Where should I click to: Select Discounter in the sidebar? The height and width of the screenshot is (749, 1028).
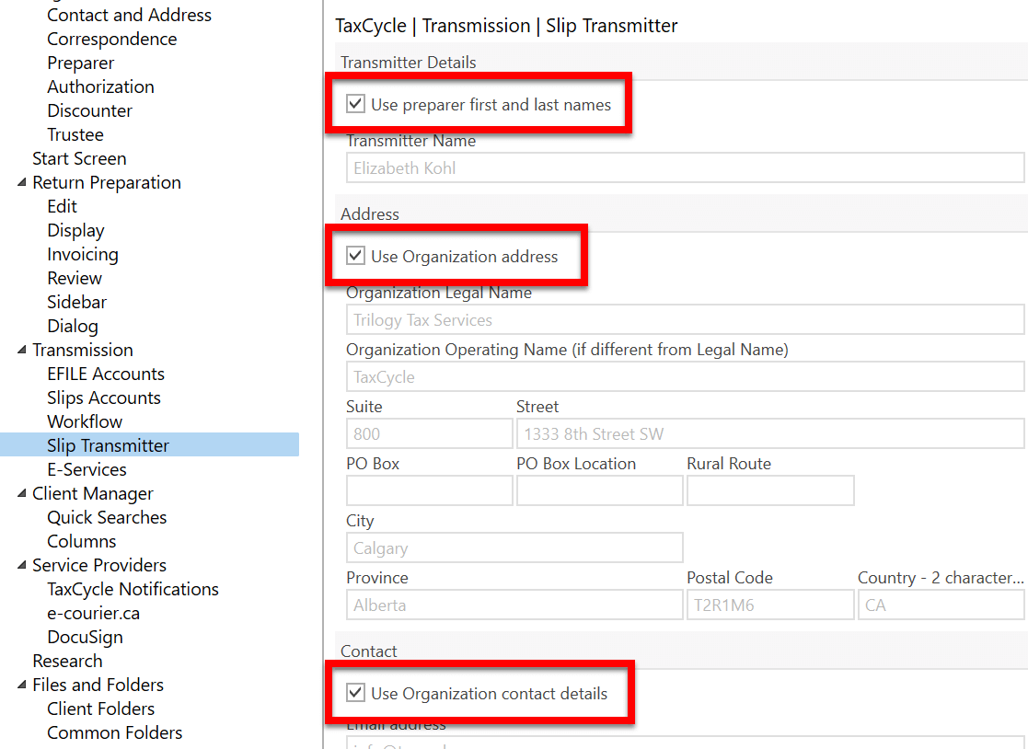tap(90, 110)
